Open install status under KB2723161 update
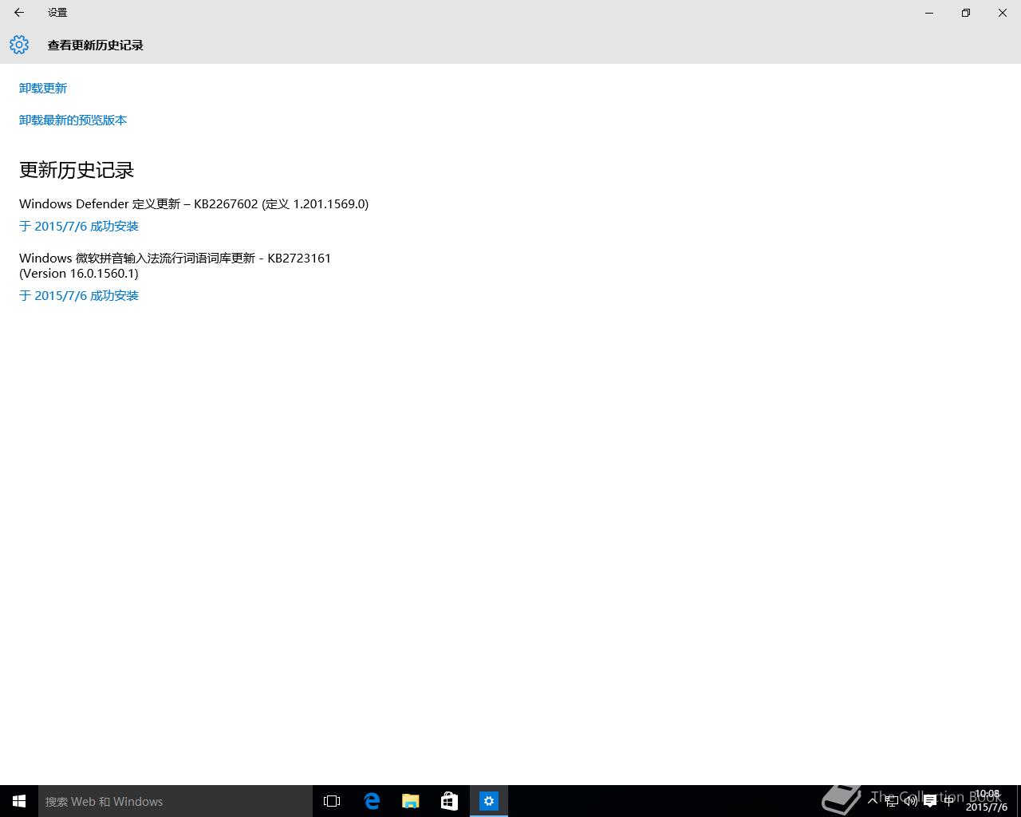This screenshot has width=1021, height=817. [79, 295]
